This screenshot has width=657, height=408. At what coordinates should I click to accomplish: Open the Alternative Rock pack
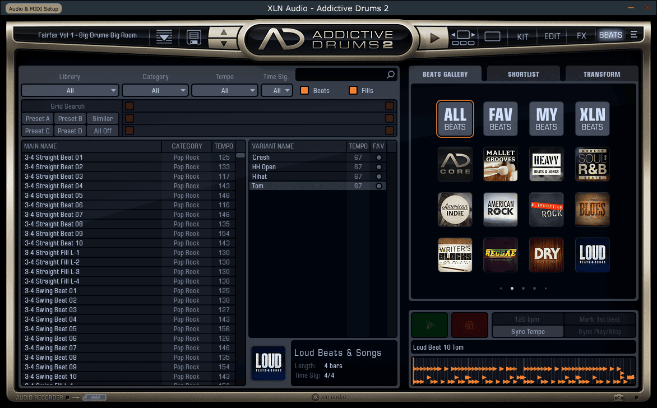(547, 210)
